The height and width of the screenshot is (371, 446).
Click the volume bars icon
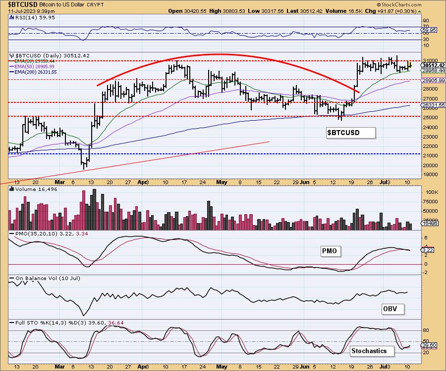pyautogui.click(x=12, y=189)
